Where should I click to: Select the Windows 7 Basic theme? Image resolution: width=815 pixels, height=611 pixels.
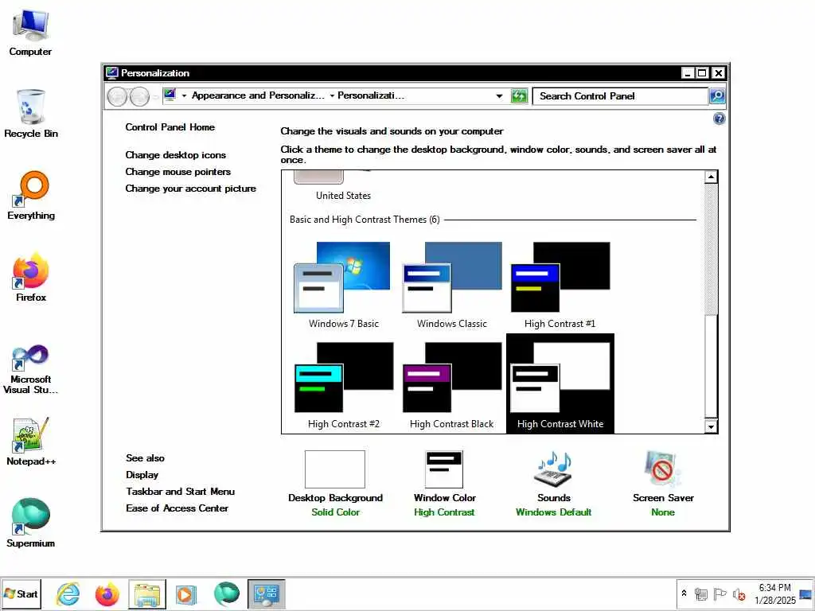343,285
